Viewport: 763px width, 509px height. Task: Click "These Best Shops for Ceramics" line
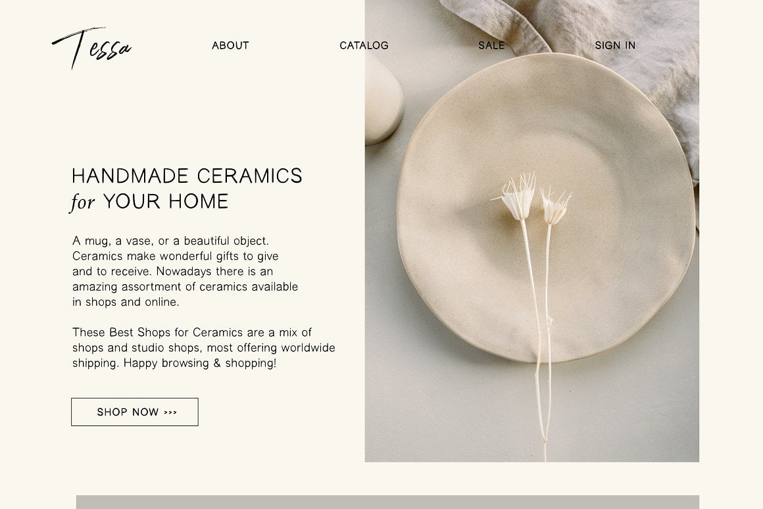tap(192, 332)
